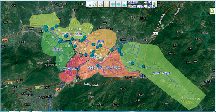The height and width of the screenshot is (112, 216).
Task: Toggle the 管网图 layer checkbox
Action: pyautogui.click(x=129, y=2)
